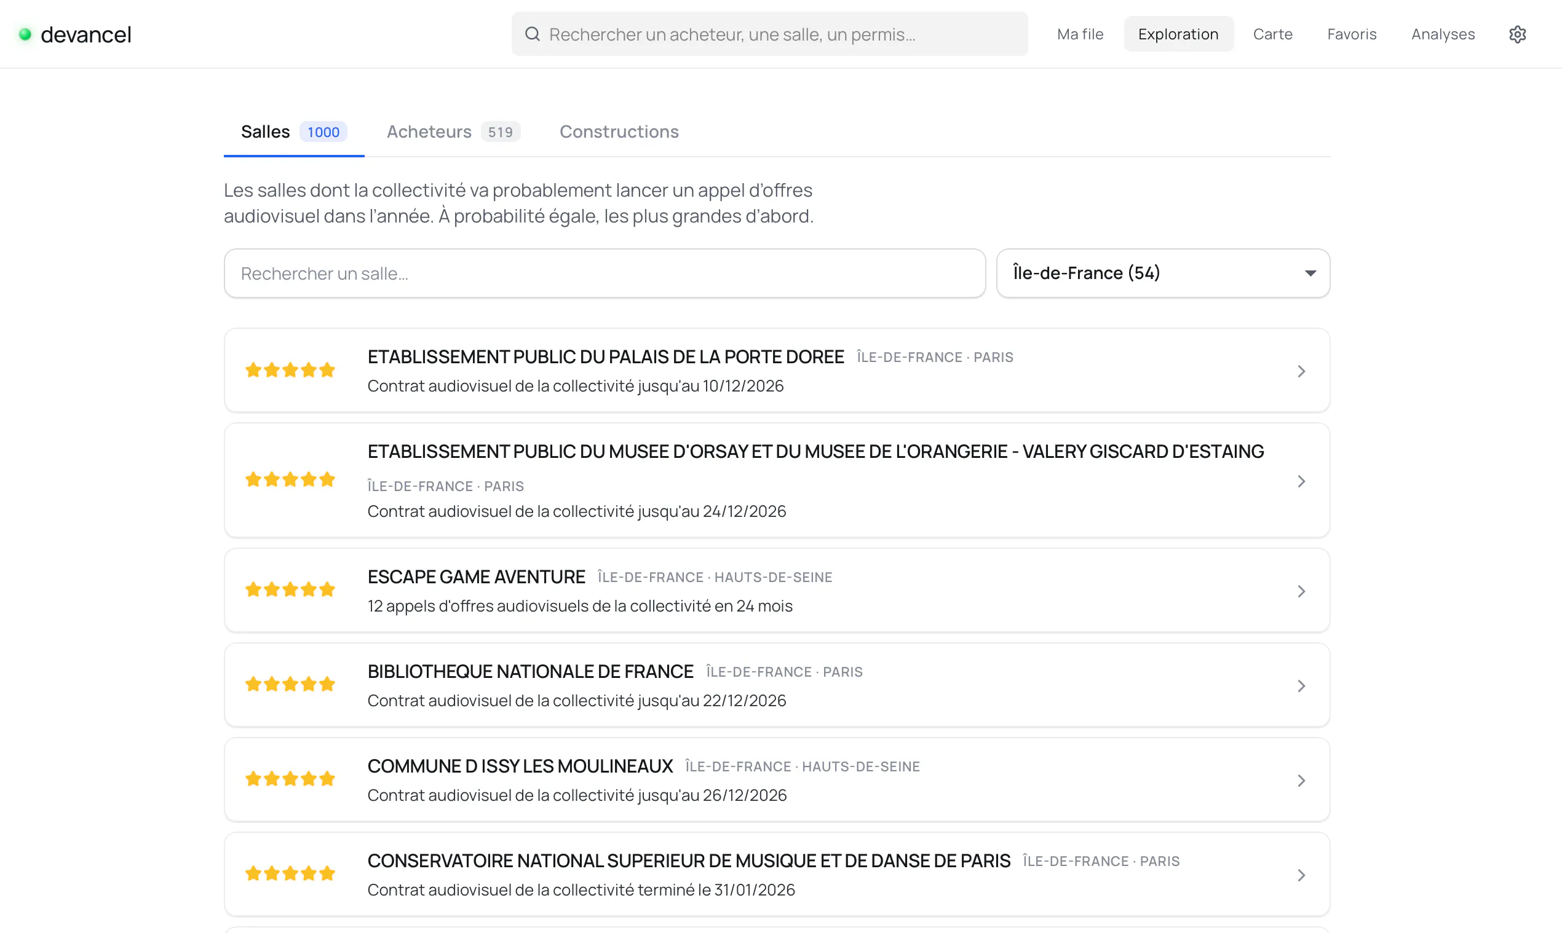The height and width of the screenshot is (933, 1562).
Task: Click the devancel logo
Action: coord(75,34)
